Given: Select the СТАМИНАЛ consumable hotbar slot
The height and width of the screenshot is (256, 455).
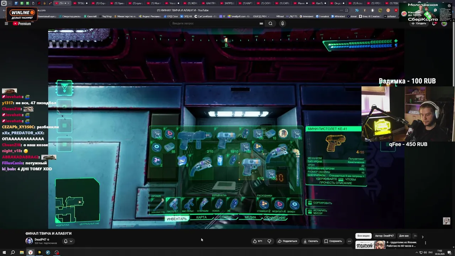Looking at the screenshot, I should (x=263, y=205).
